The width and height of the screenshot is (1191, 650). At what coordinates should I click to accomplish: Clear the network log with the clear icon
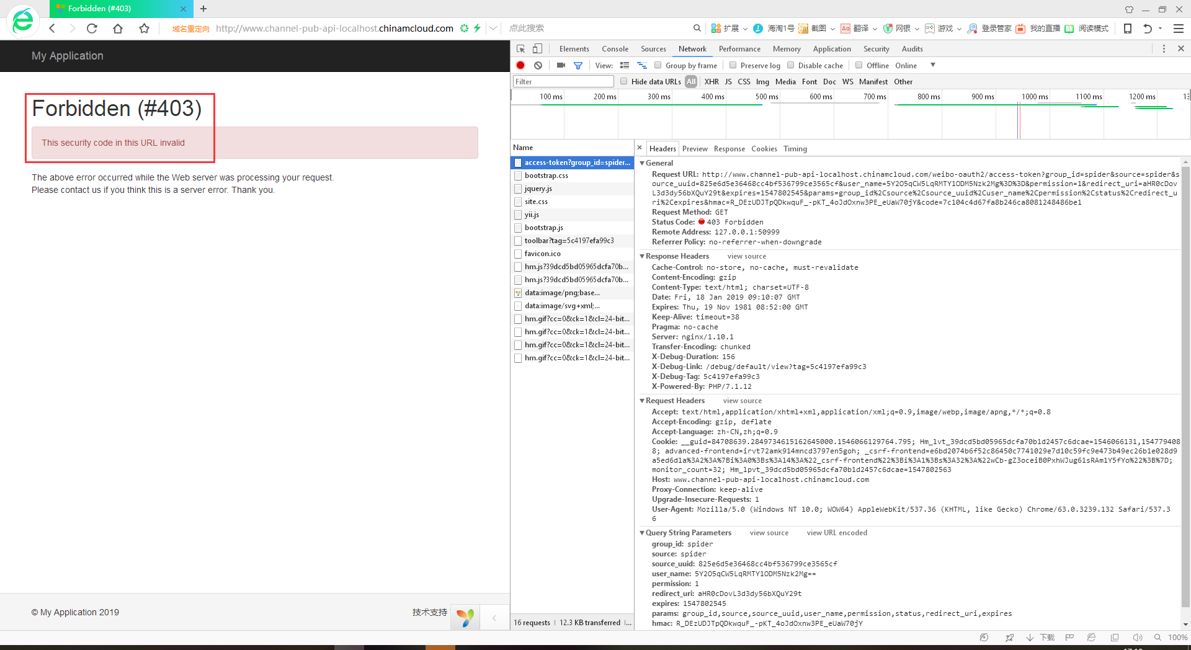pos(538,65)
